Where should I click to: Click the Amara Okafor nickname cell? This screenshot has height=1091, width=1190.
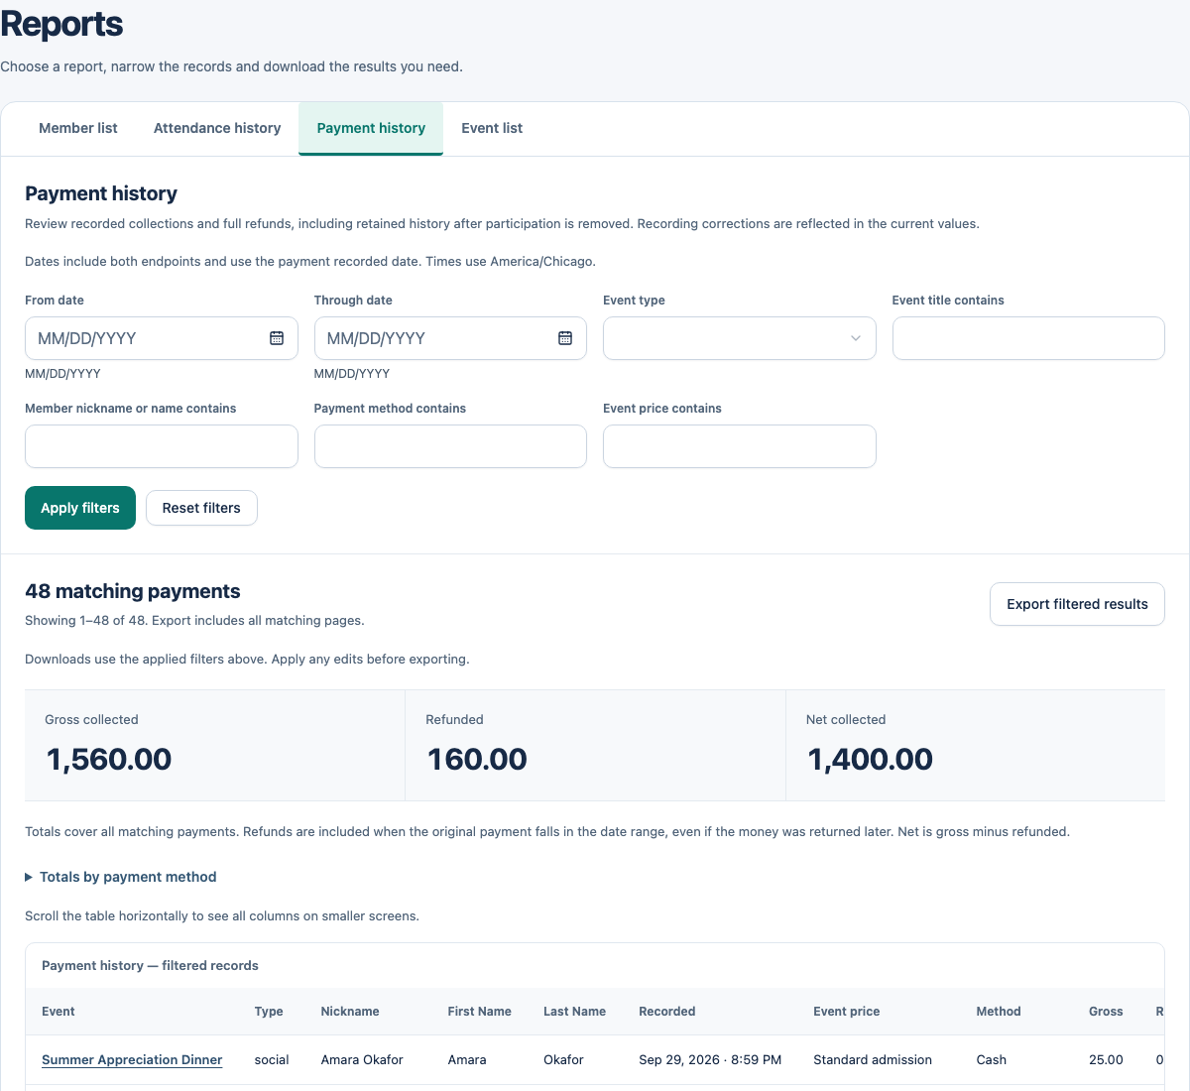click(x=362, y=1059)
